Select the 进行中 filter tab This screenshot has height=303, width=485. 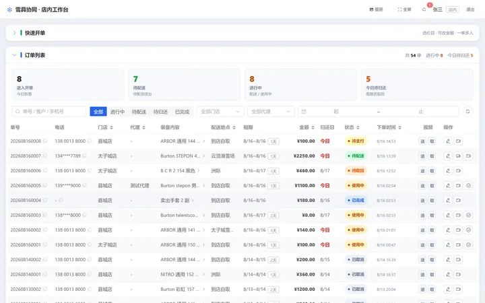117,112
